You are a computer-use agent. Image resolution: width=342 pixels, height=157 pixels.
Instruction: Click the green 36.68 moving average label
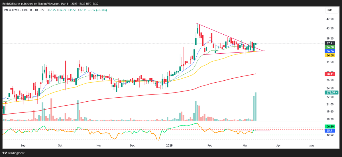point(330,47)
